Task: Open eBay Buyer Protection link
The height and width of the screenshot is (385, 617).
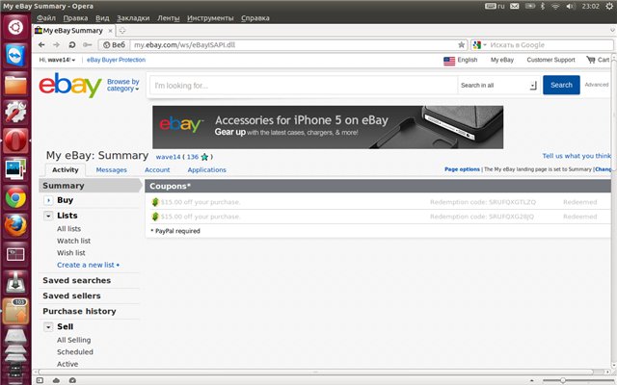Action: (x=116, y=60)
